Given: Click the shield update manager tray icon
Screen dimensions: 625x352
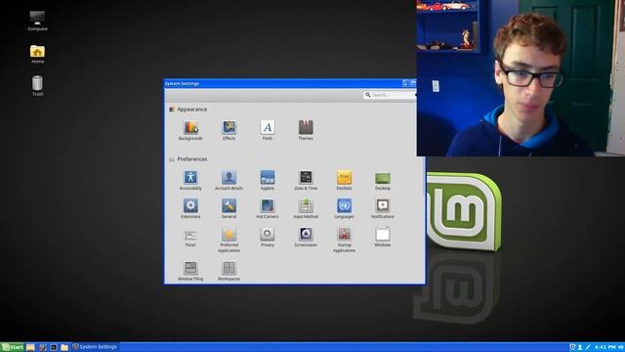Looking at the screenshot, I should tap(572, 347).
